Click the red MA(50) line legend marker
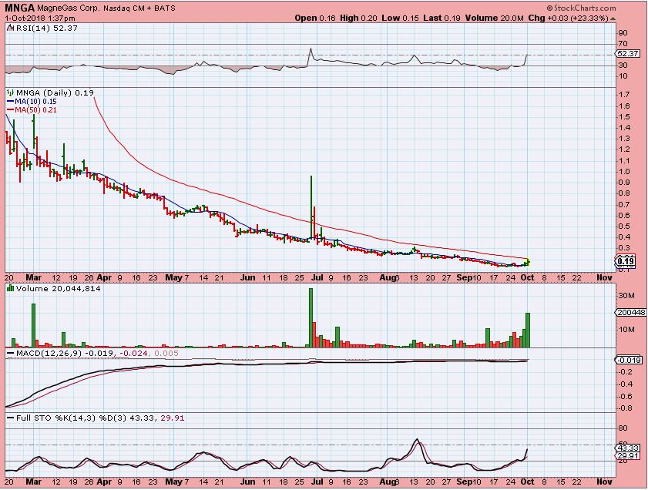Image resolution: width=648 pixels, height=490 pixels. click(x=11, y=110)
